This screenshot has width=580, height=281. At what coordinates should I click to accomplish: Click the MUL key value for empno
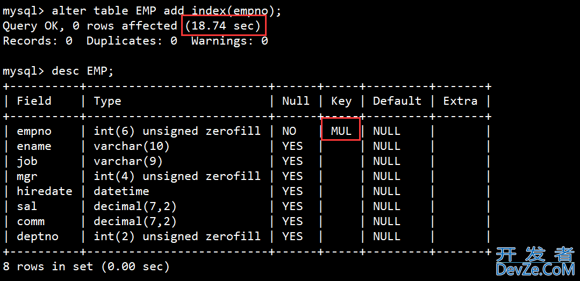coord(341,131)
